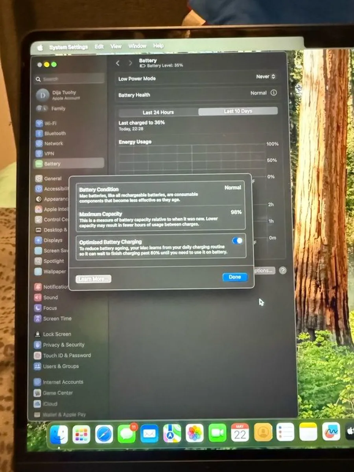Viewport: 354px width, 472px height.
Task: Open Low Power Mode Never dropdown
Action: point(266,77)
